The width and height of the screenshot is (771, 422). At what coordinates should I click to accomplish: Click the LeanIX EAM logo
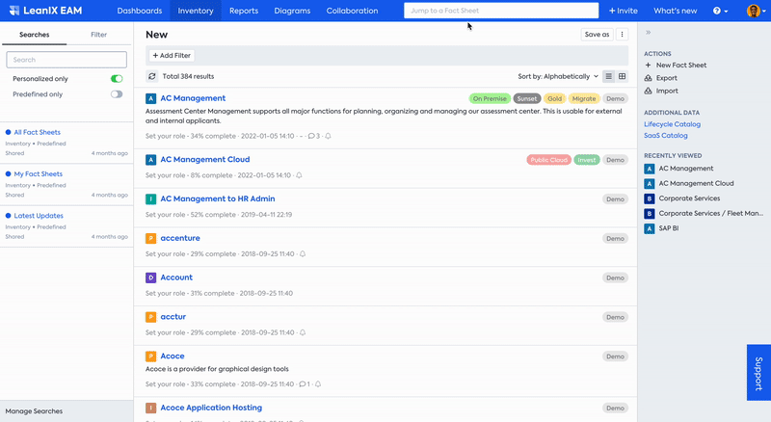click(x=45, y=11)
